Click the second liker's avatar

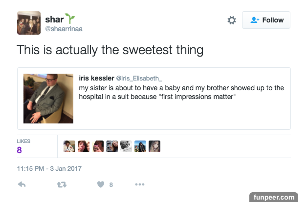point(84,146)
